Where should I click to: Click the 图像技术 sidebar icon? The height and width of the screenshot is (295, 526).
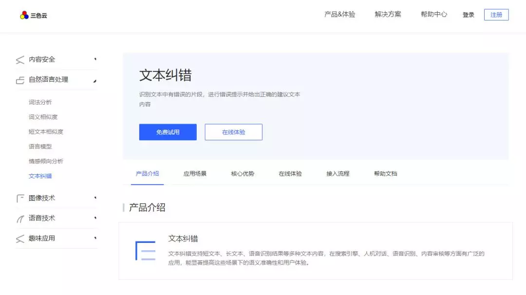[x=20, y=199]
